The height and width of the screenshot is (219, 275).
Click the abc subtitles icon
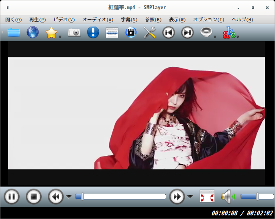(x=229, y=32)
